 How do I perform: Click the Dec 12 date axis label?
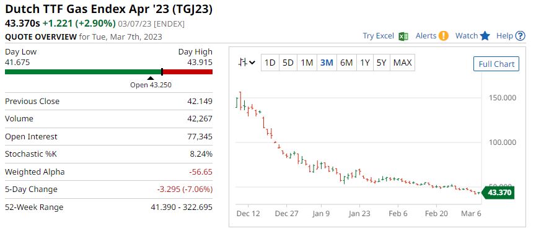248,214
